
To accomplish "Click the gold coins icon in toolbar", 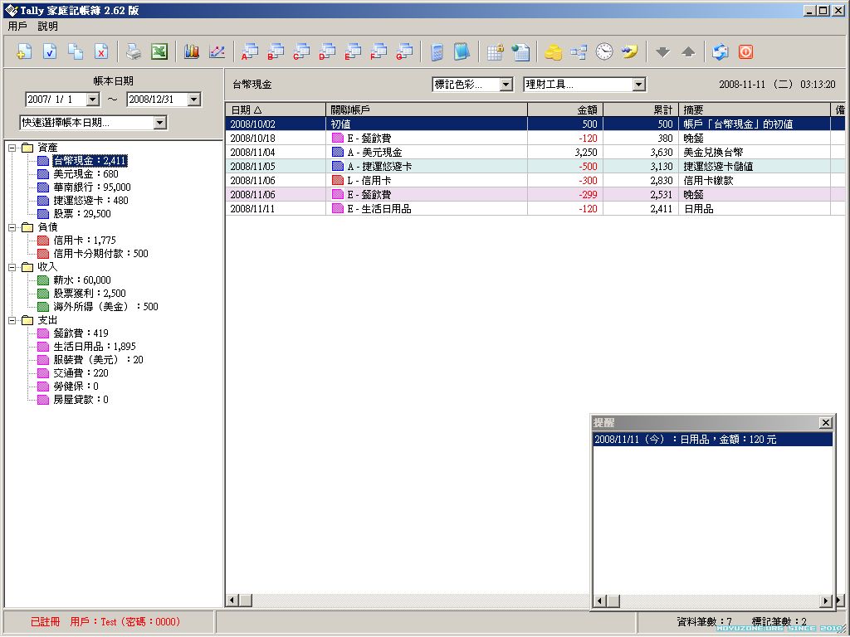I will click(x=553, y=51).
